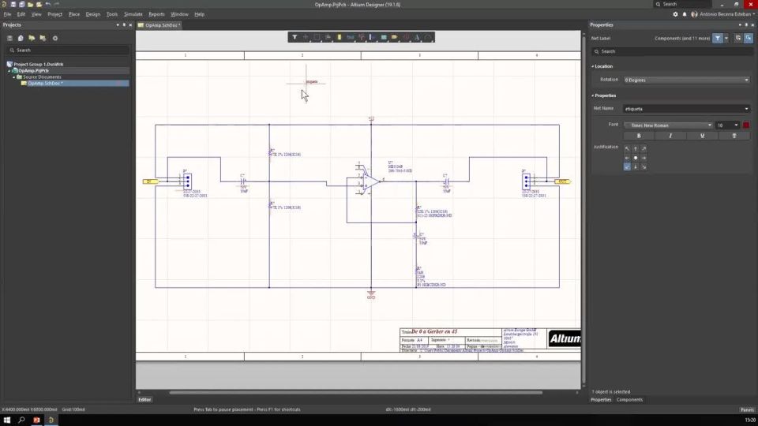The width and height of the screenshot is (758, 426).
Task: Open the Place menu
Action: pos(74,14)
